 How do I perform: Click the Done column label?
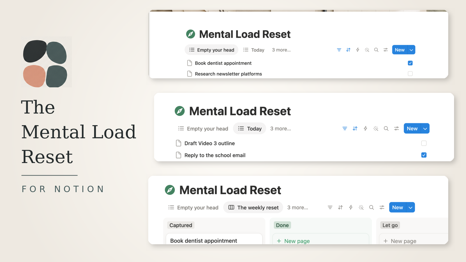[282, 225]
